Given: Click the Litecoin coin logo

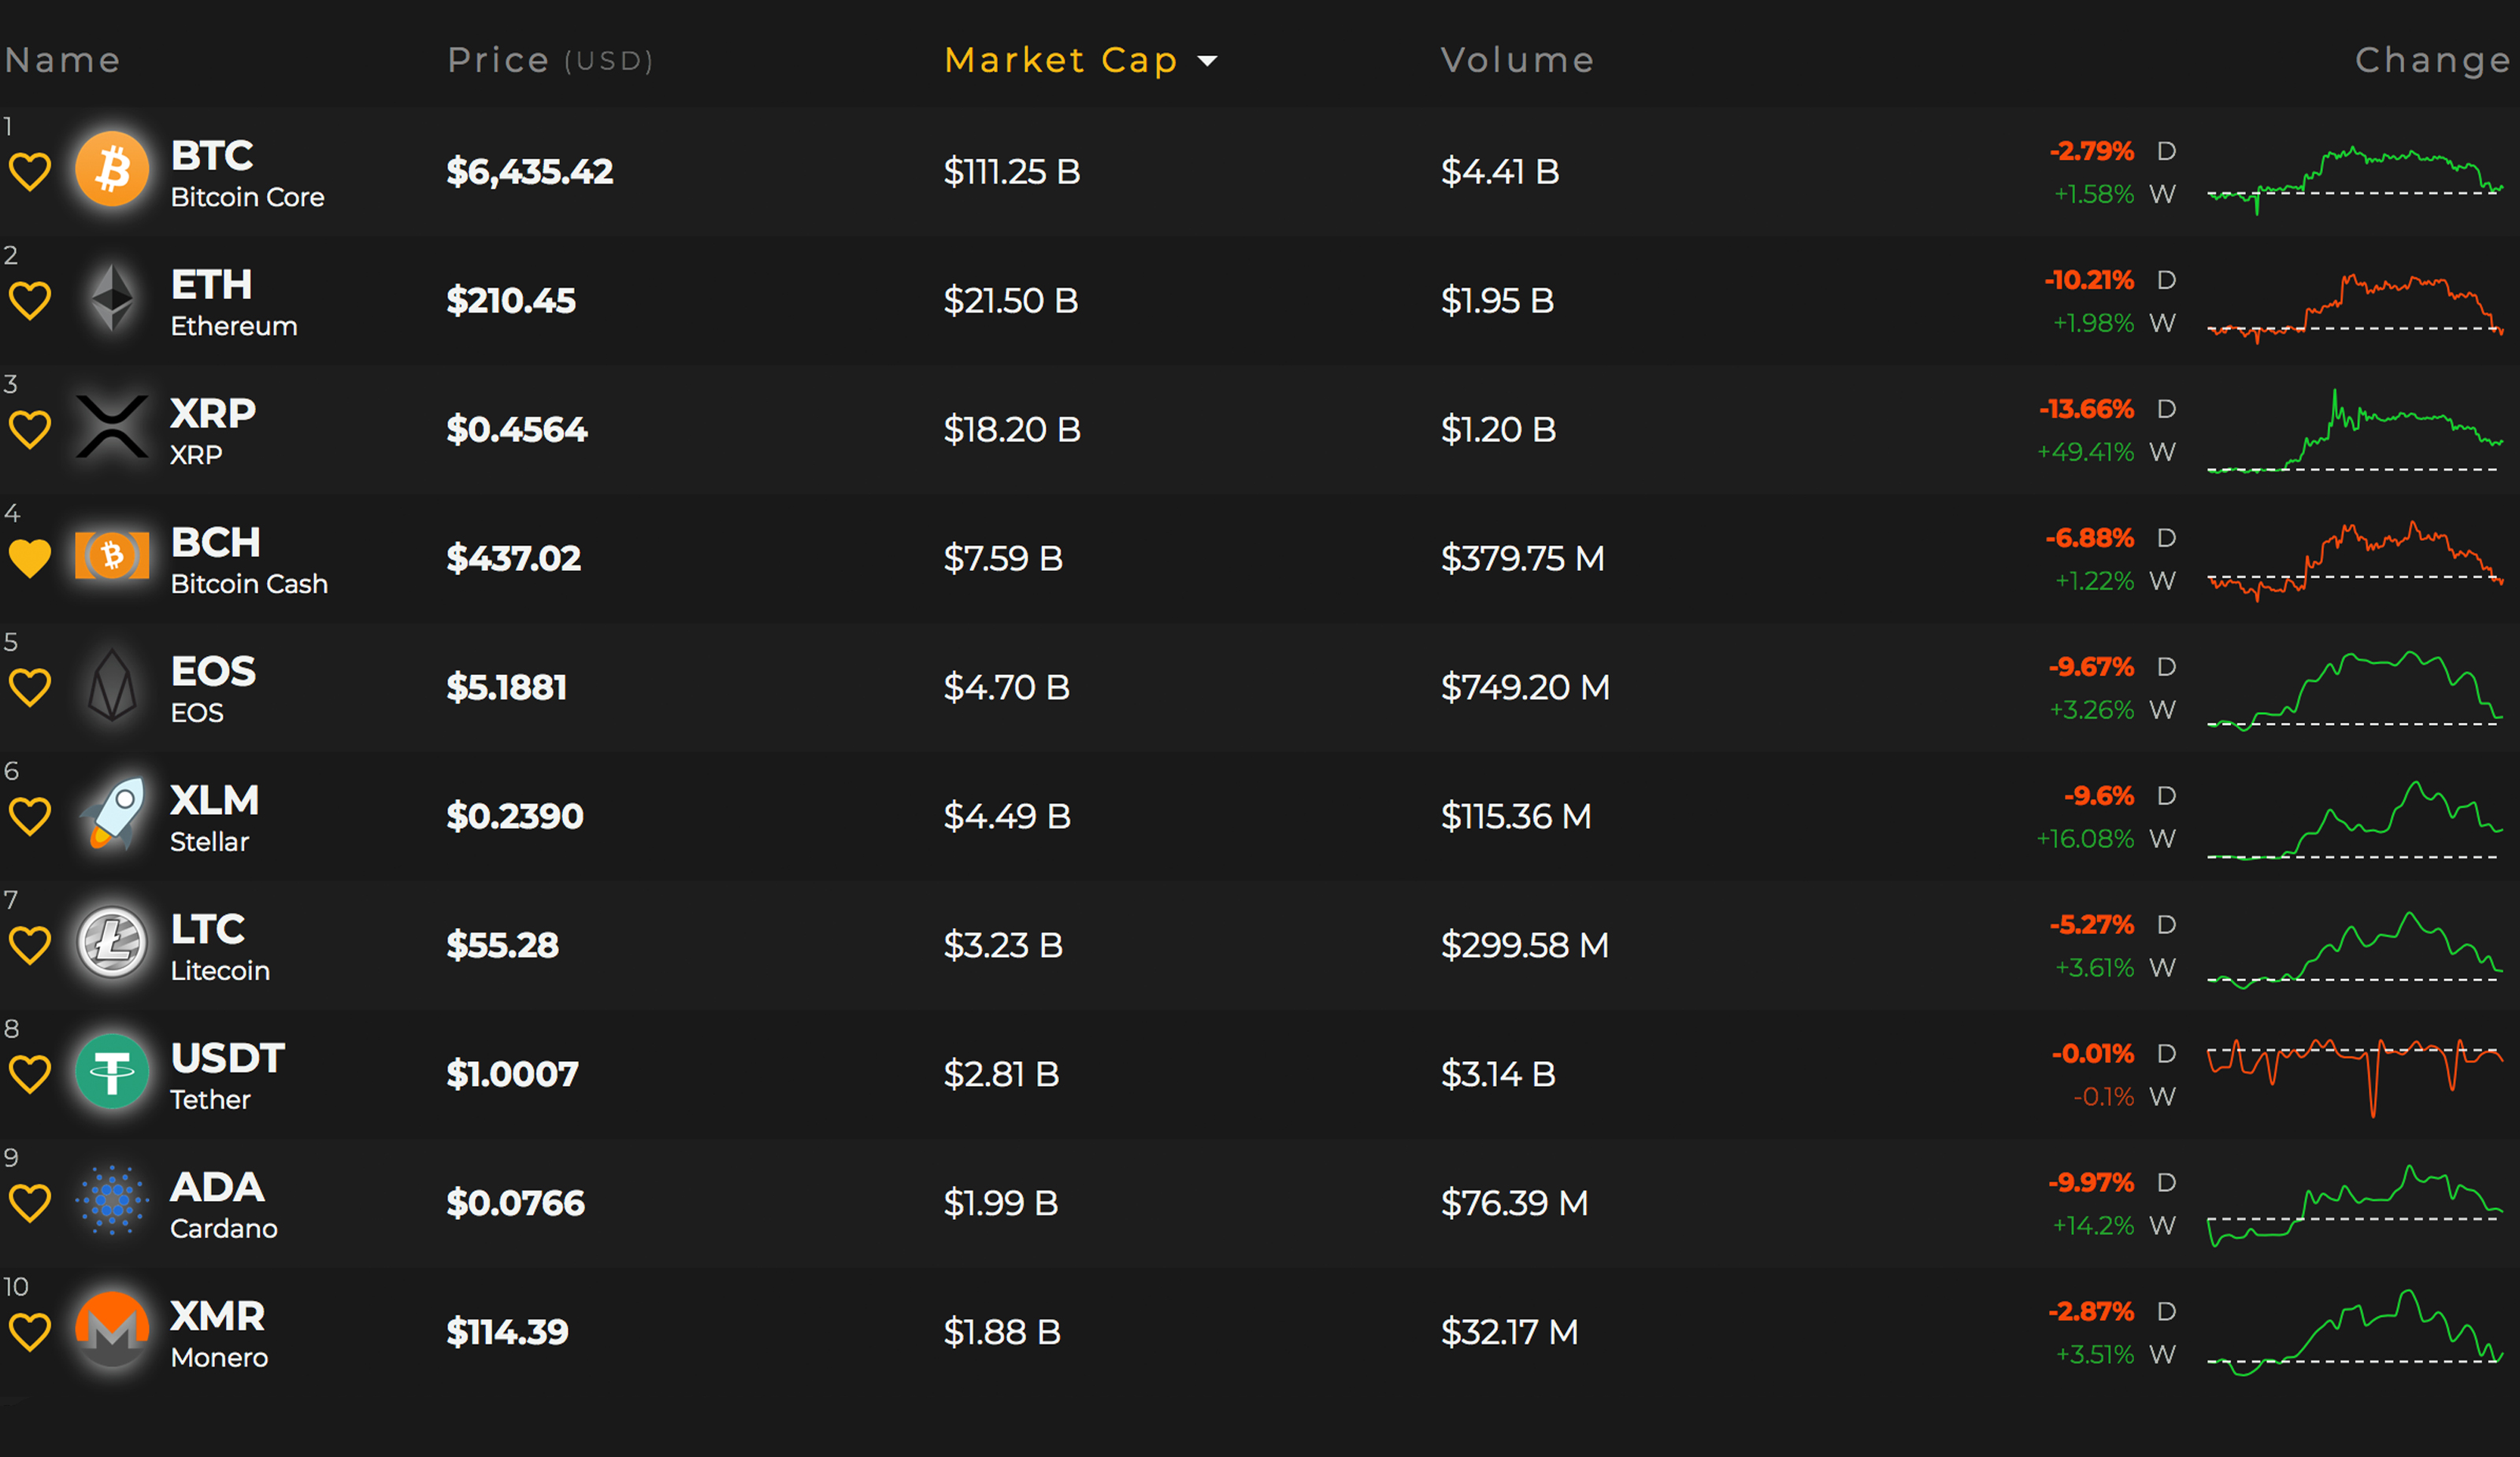Looking at the screenshot, I should click(x=112, y=942).
